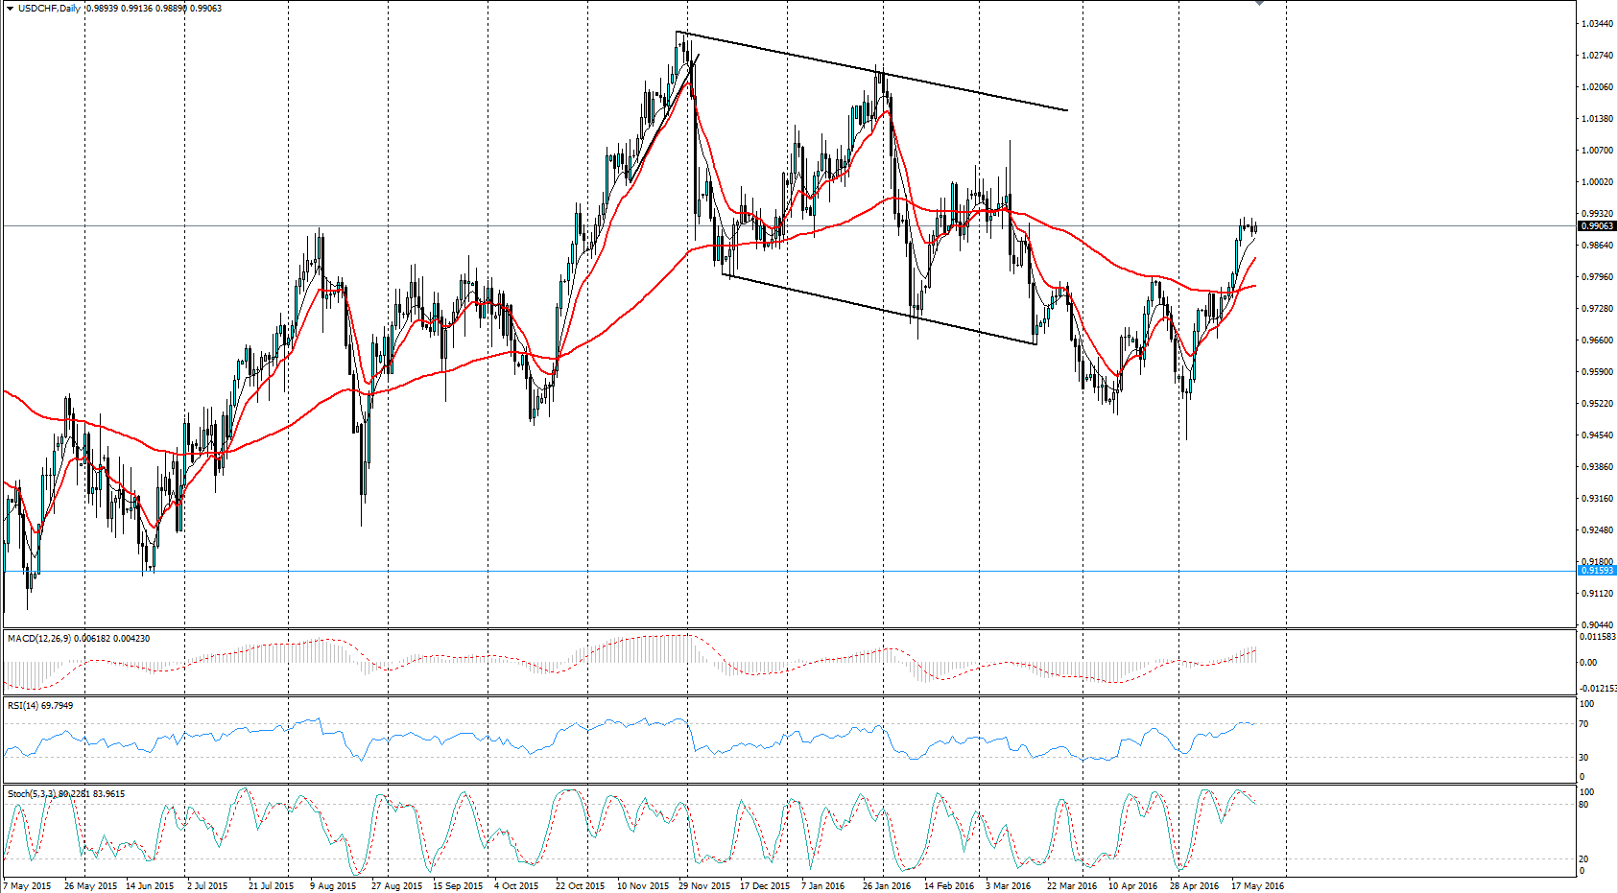Click the 0.91120 price scale label
The height and width of the screenshot is (893, 1618).
click(x=1597, y=594)
